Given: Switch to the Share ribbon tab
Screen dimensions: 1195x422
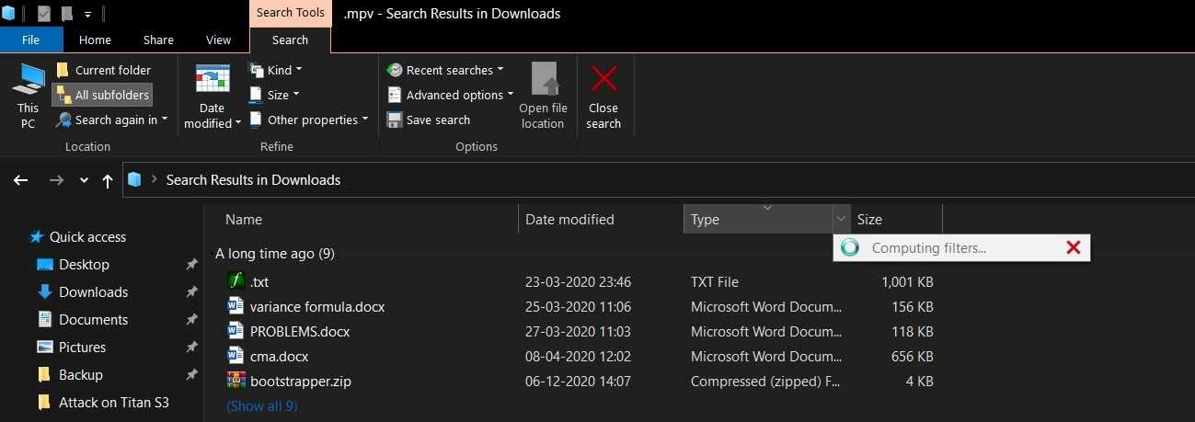Looking at the screenshot, I should point(158,40).
